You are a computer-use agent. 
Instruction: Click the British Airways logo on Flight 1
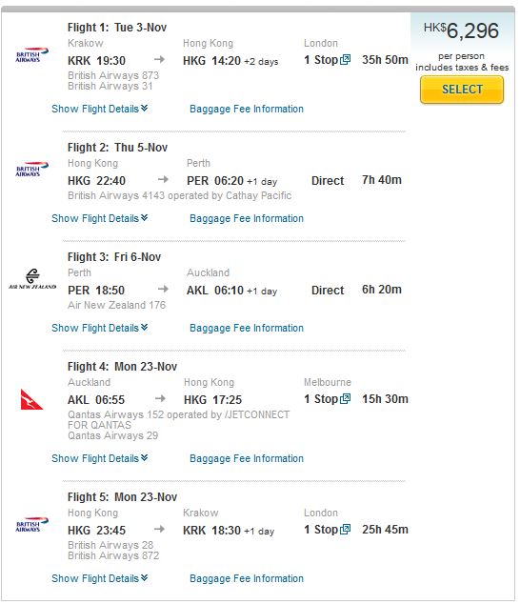(32, 54)
